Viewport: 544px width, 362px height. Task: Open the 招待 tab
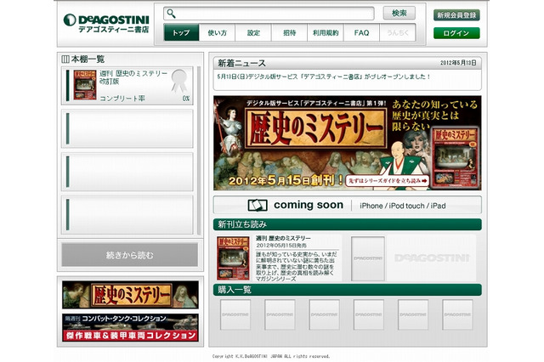[289, 32]
